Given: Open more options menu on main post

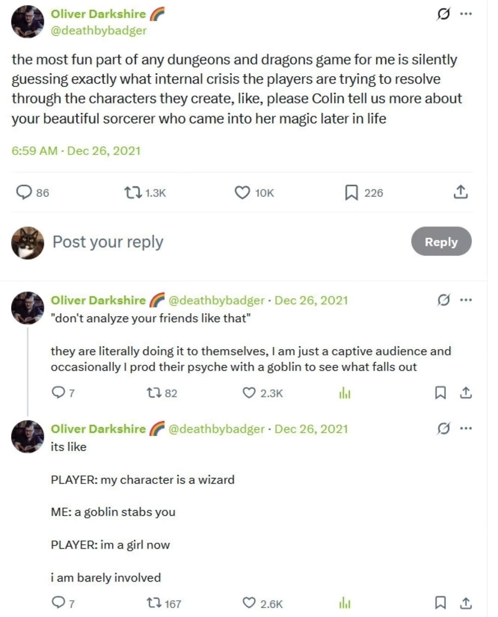Looking at the screenshot, I should click(x=466, y=14).
